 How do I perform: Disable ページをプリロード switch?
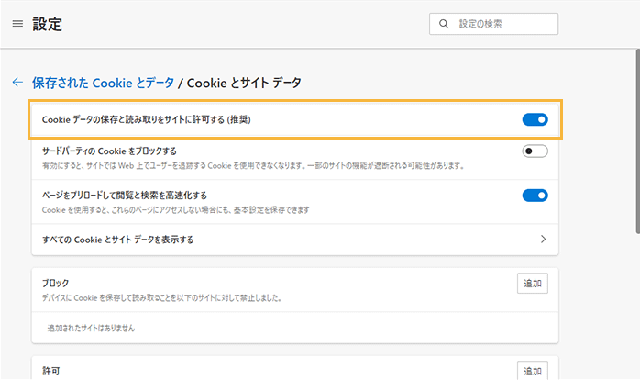[x=535, y=195]
